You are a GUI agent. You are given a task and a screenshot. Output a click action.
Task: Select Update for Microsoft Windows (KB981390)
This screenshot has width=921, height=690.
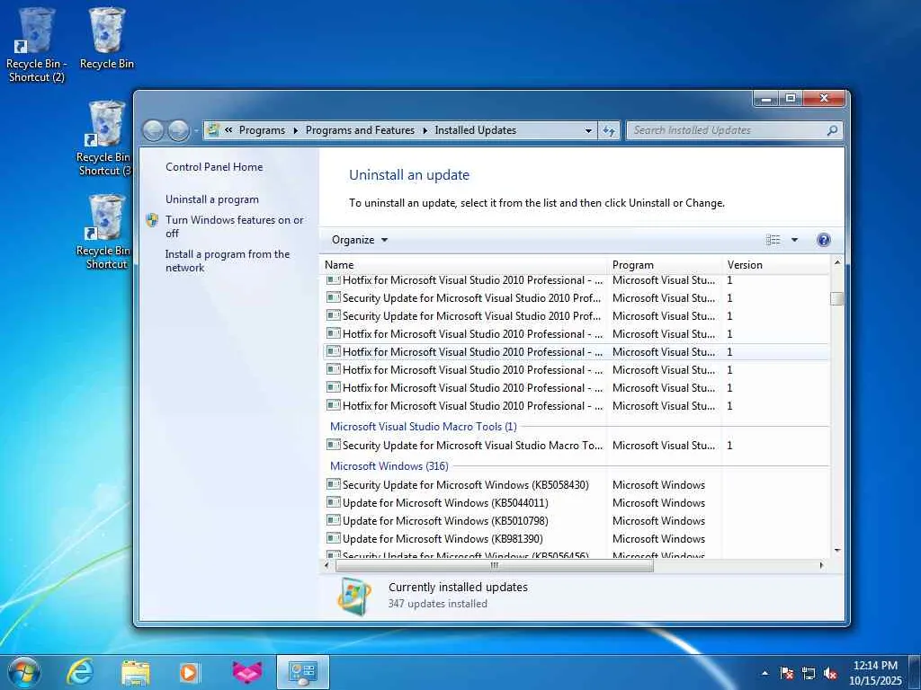(576, 538)
